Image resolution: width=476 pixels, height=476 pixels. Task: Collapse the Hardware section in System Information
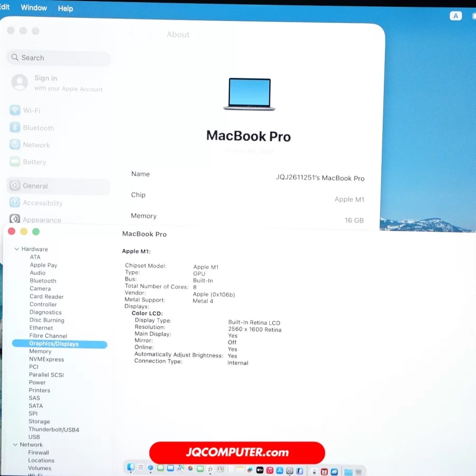pos(17,249)
